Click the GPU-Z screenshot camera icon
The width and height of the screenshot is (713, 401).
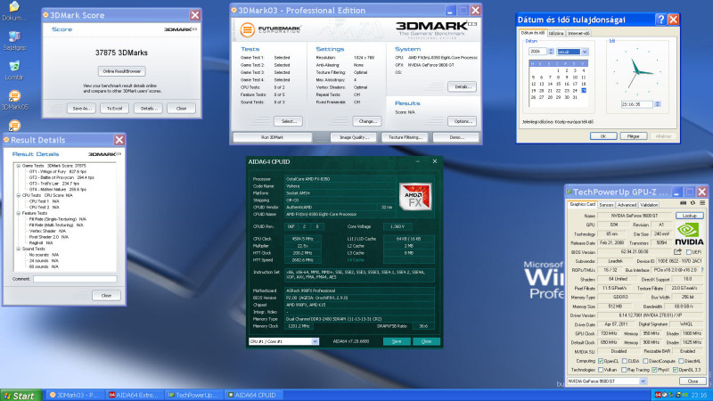pyautogui.click(x=683, y=203)
